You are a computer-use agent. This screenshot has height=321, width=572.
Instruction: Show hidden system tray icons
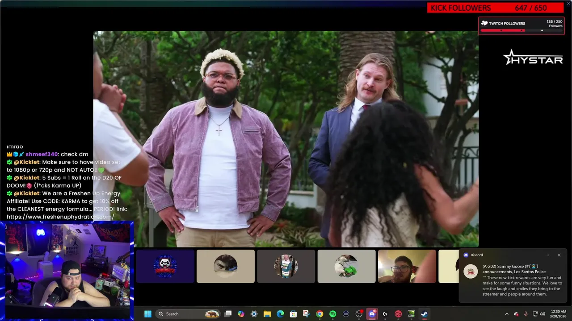click(507, 314)
